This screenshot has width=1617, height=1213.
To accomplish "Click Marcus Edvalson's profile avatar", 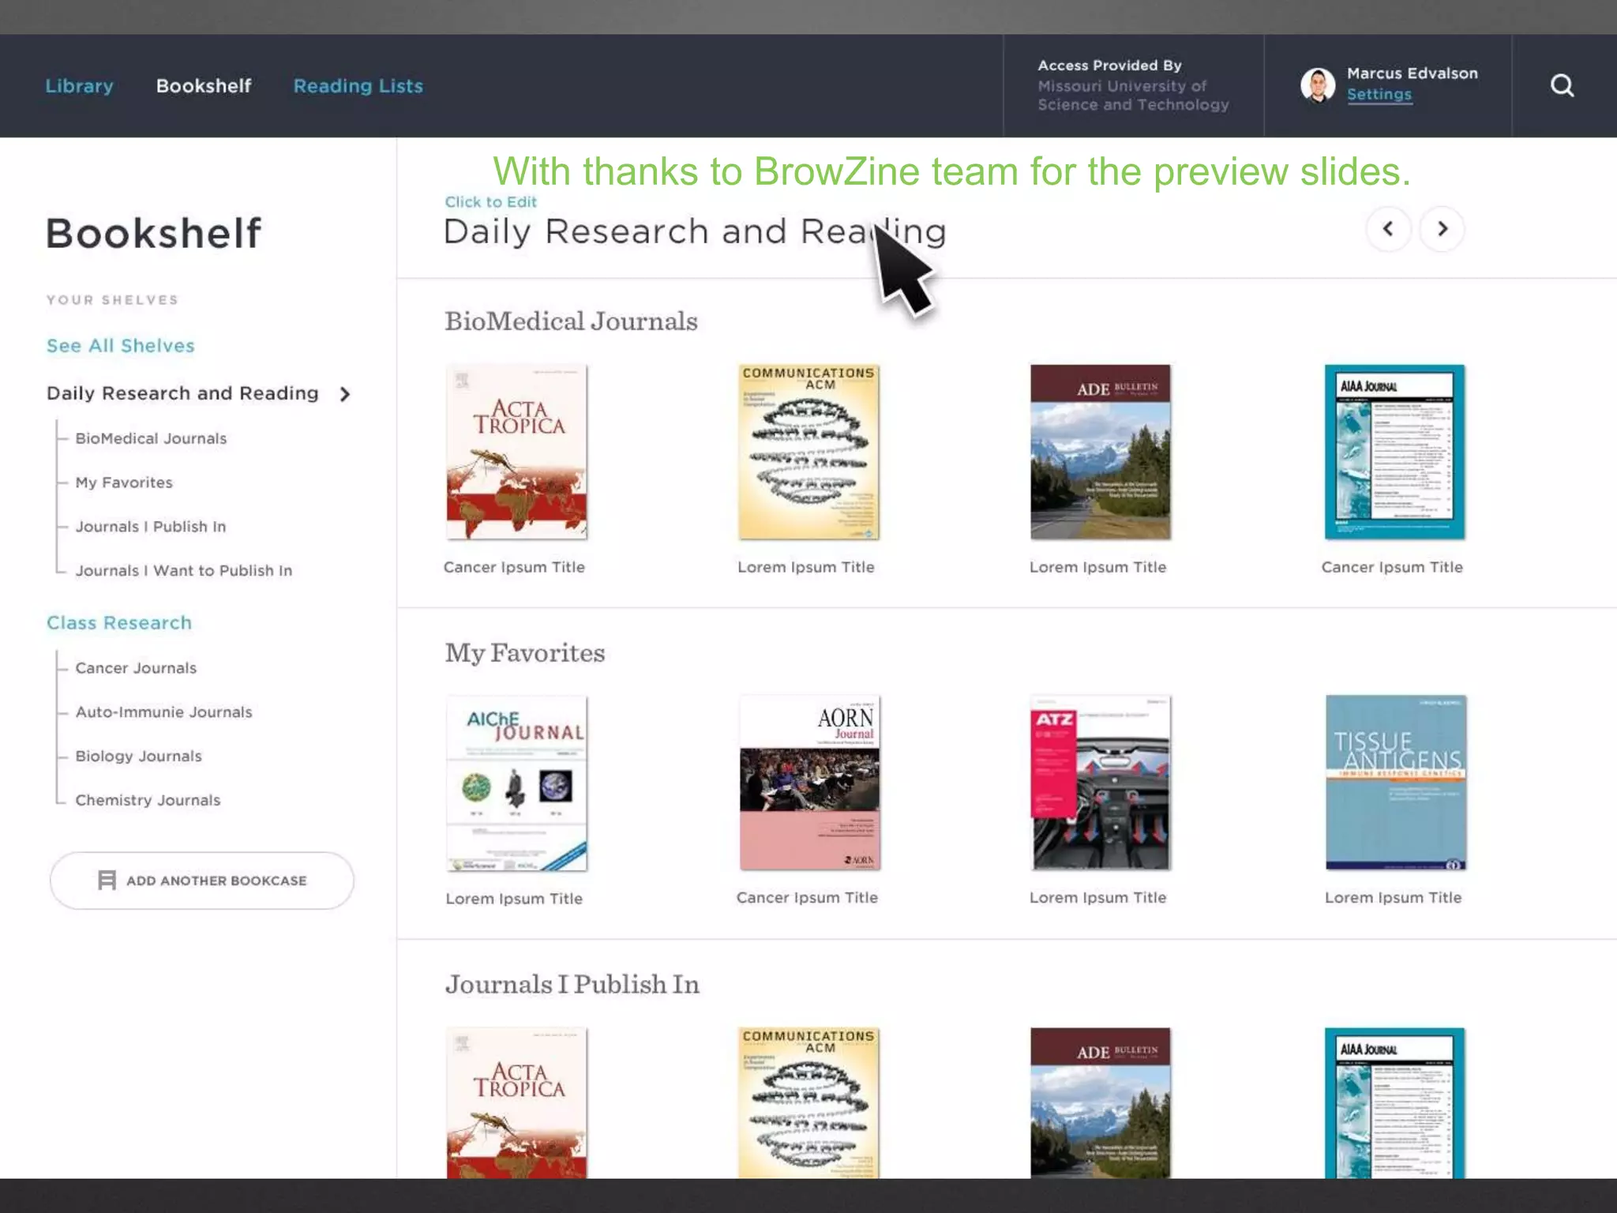I will (x=1317, y=85).
